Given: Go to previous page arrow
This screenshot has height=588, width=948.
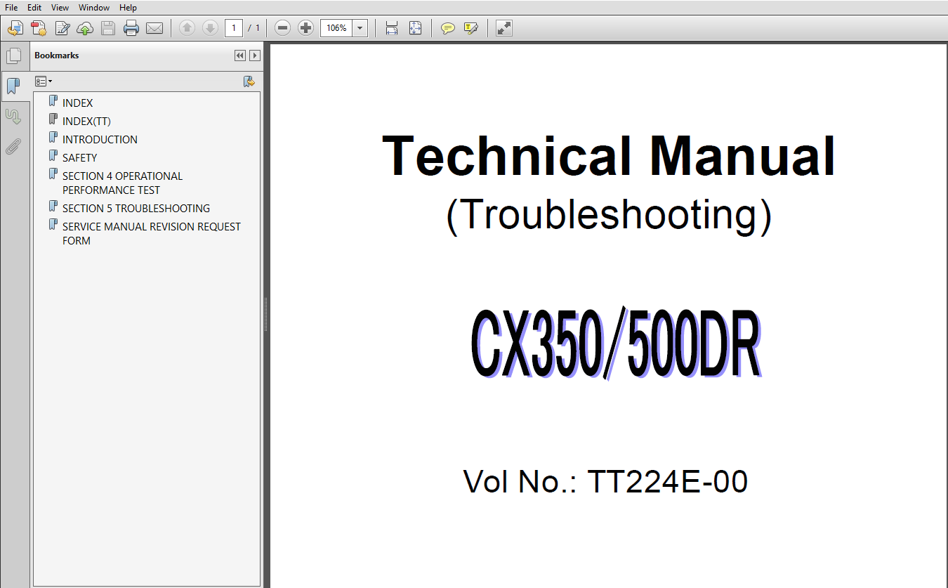Looking at the screenshot, I should (x=187, y=28).
